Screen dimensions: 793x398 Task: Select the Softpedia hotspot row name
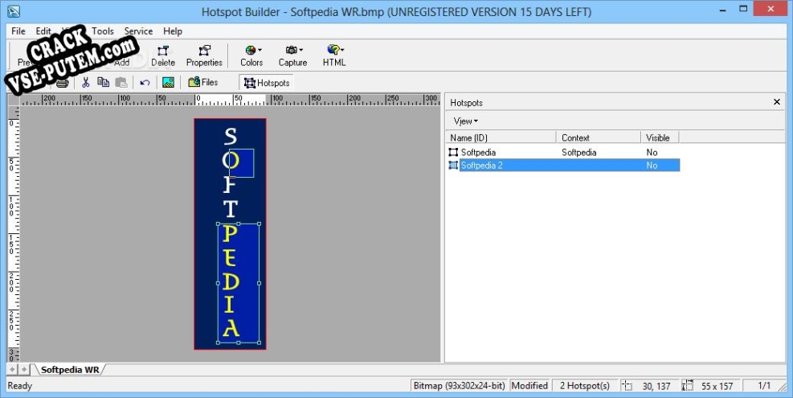click(478, 152)
